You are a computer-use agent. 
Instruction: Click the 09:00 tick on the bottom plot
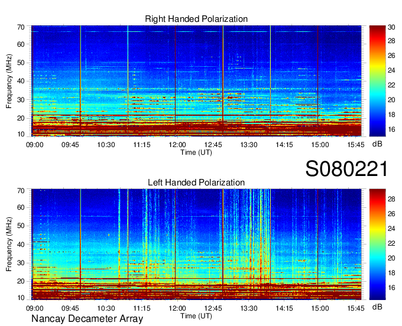coord(35,308)
